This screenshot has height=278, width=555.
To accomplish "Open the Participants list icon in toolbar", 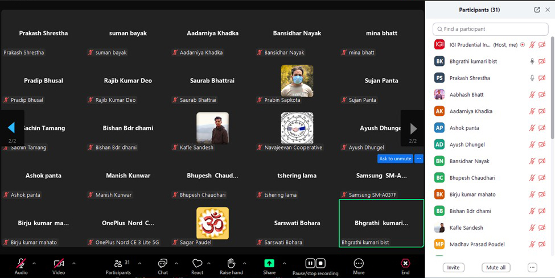I will [x=118, y=263].
